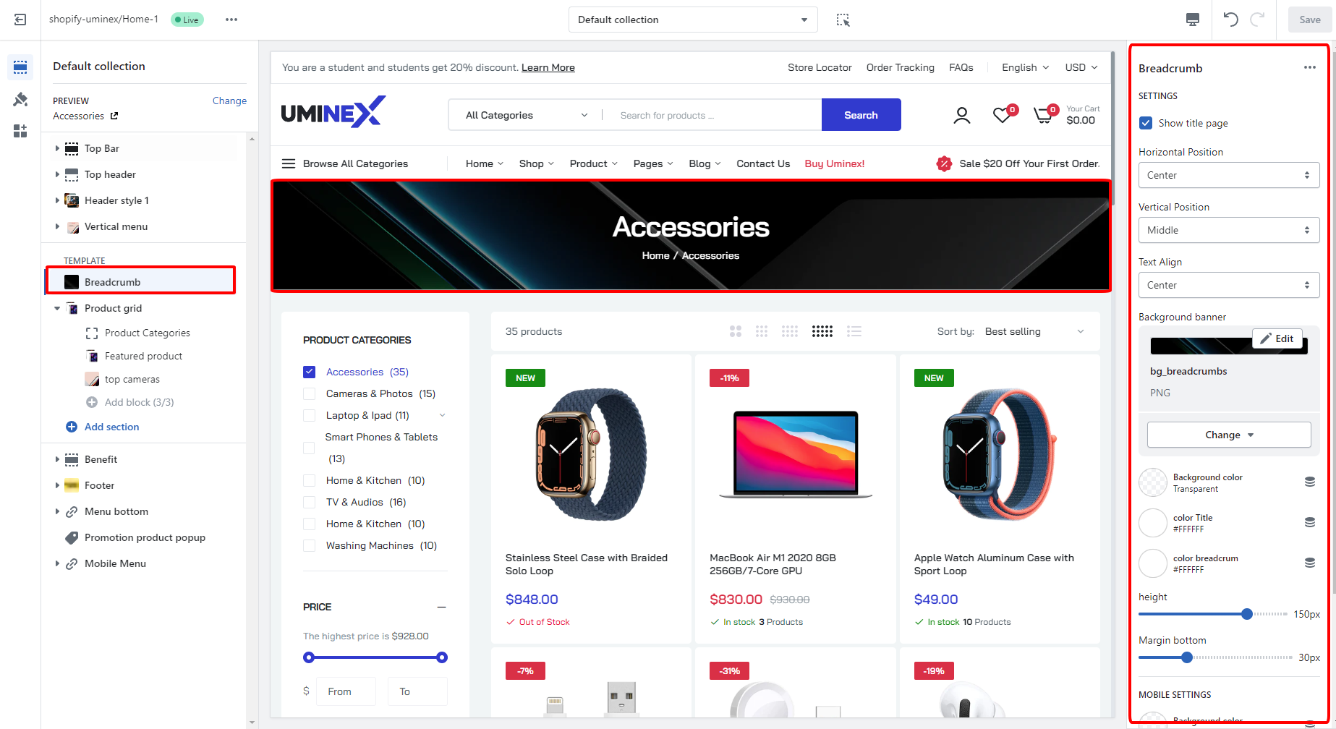Select Product grid in the template tree
This screenshot has height=729, width=1336.
coord(113,308)
